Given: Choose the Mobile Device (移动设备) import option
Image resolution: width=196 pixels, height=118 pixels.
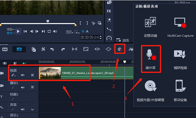Looking at the screenshot, I should pyautogui.click(x=180, y=91).
